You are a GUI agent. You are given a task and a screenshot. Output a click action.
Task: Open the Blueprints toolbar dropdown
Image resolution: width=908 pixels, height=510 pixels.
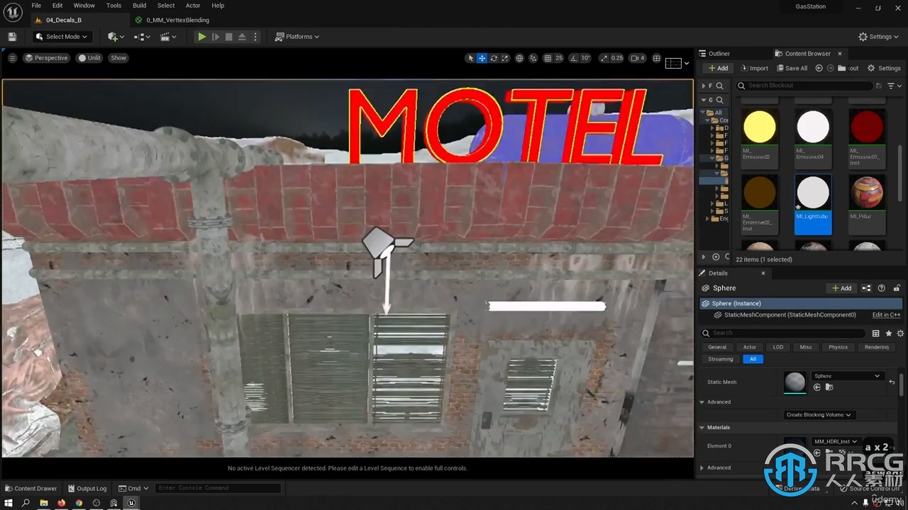pyautogui.click(x=141, y=37)
